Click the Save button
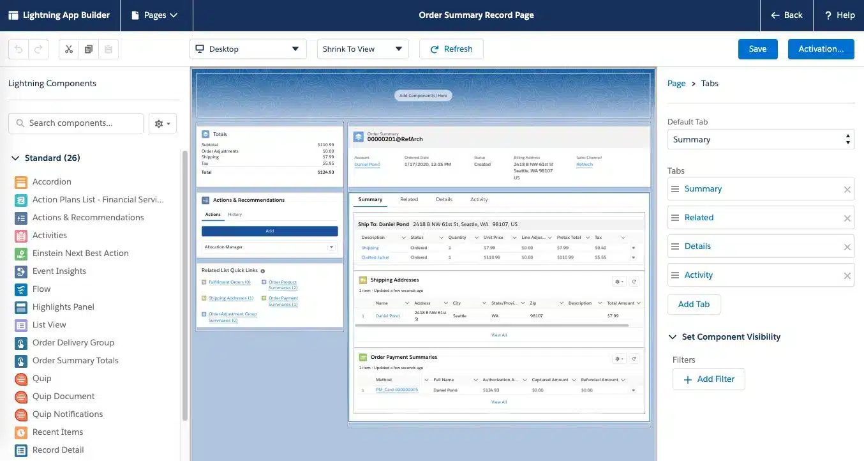Viewport: 864px width, 461px height. pyautogui.click(x=757, y=49)
